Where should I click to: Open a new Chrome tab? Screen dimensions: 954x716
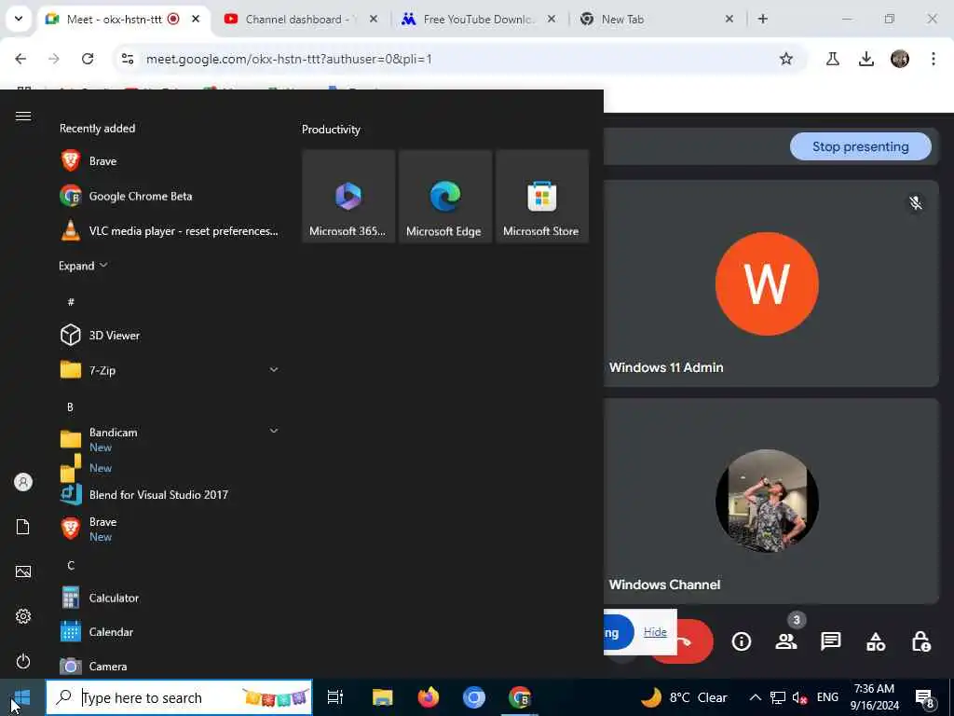pyautogui.click(x=762, y=19)
